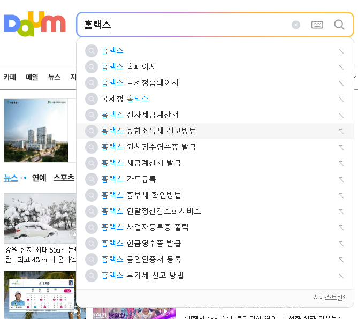Choose '홈택스 현금영수증 발급' suggestion
The image size is (358, 319).
click(215, 244)
